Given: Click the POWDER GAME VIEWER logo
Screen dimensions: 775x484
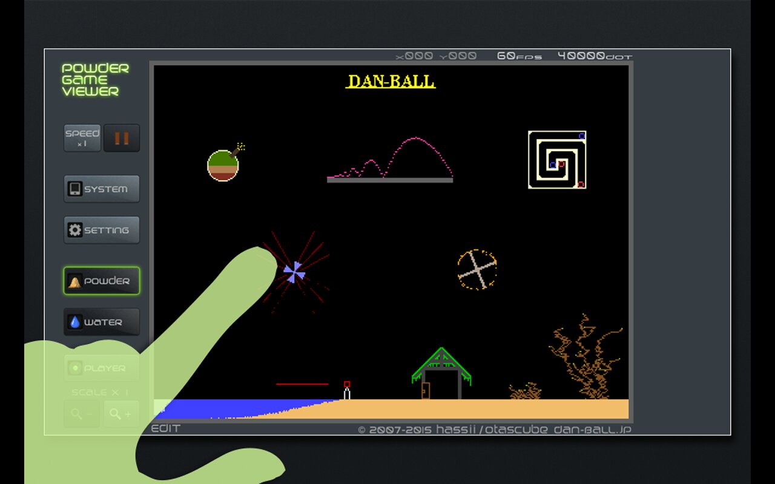Looking at the screenshot, I should coord(95,80).
